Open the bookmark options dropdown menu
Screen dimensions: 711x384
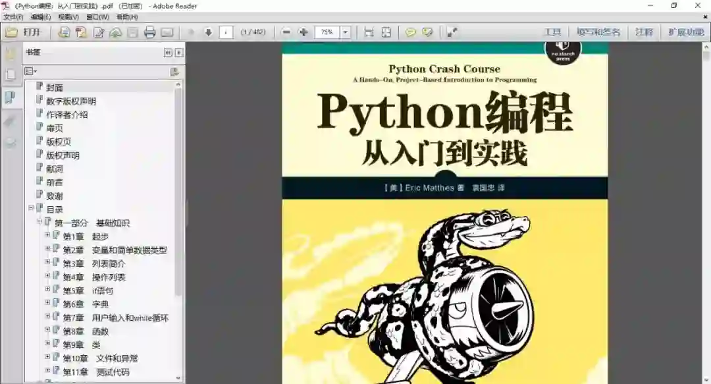click(31, 71)
